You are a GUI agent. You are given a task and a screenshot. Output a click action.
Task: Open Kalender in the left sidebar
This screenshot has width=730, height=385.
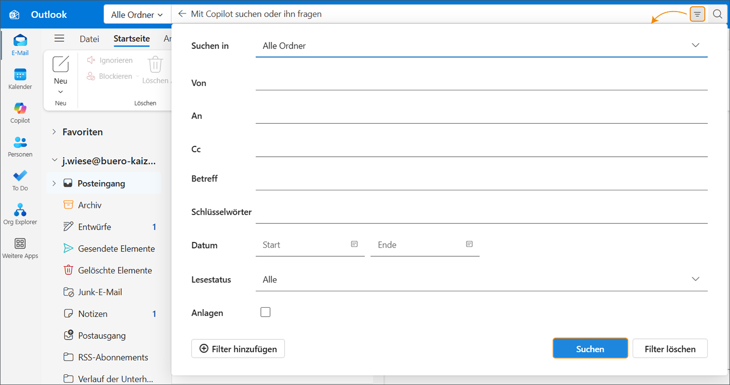pos(20,79)
